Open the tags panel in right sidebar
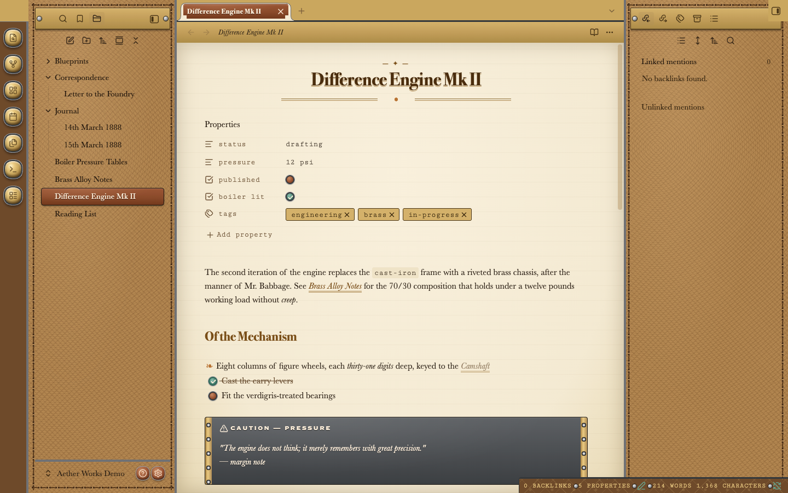 click(x=680, y=19)
